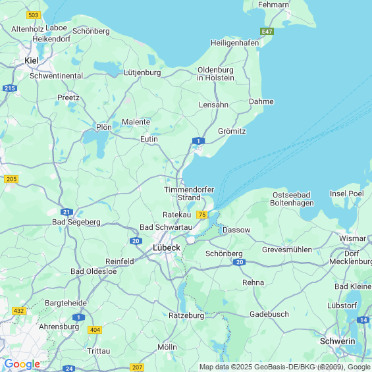This screenshot has width=372, height=372.
Task: Click the blue 14 shield near Schwerin
Action: click(x=363, y=320)
